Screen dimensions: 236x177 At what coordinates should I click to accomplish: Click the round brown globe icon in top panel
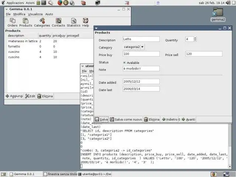pos(66,3)
